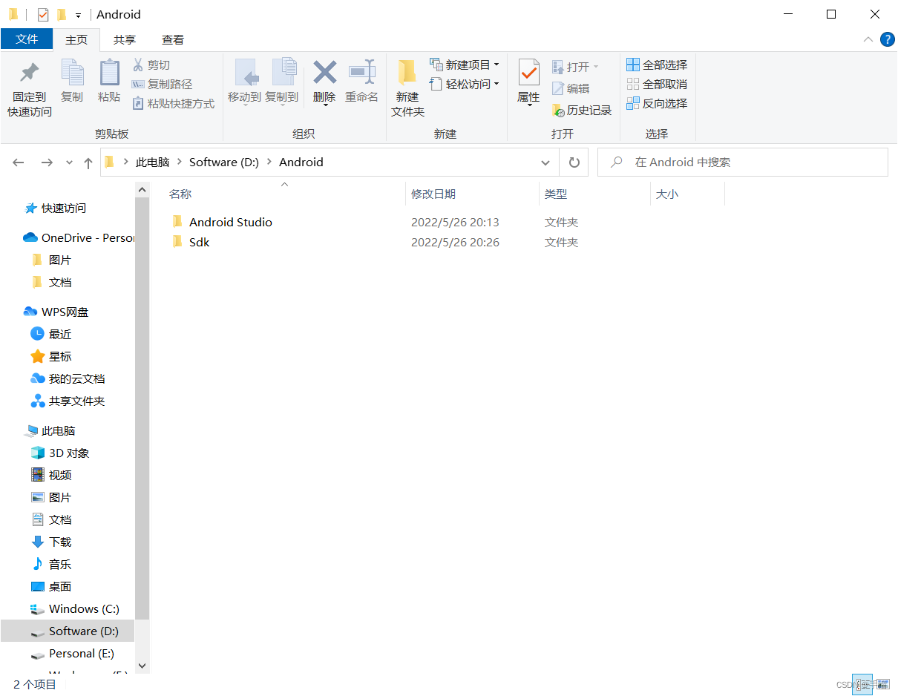Open the File (文件) tab
Viewport: 898px width, 696px height.
pos(27,39)
